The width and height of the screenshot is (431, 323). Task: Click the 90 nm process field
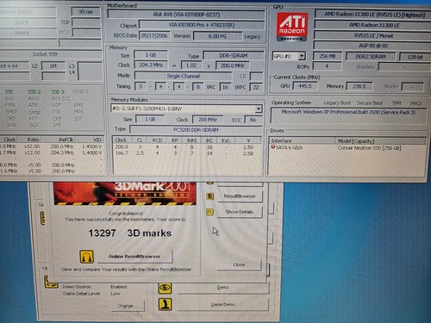pos(85,11)
